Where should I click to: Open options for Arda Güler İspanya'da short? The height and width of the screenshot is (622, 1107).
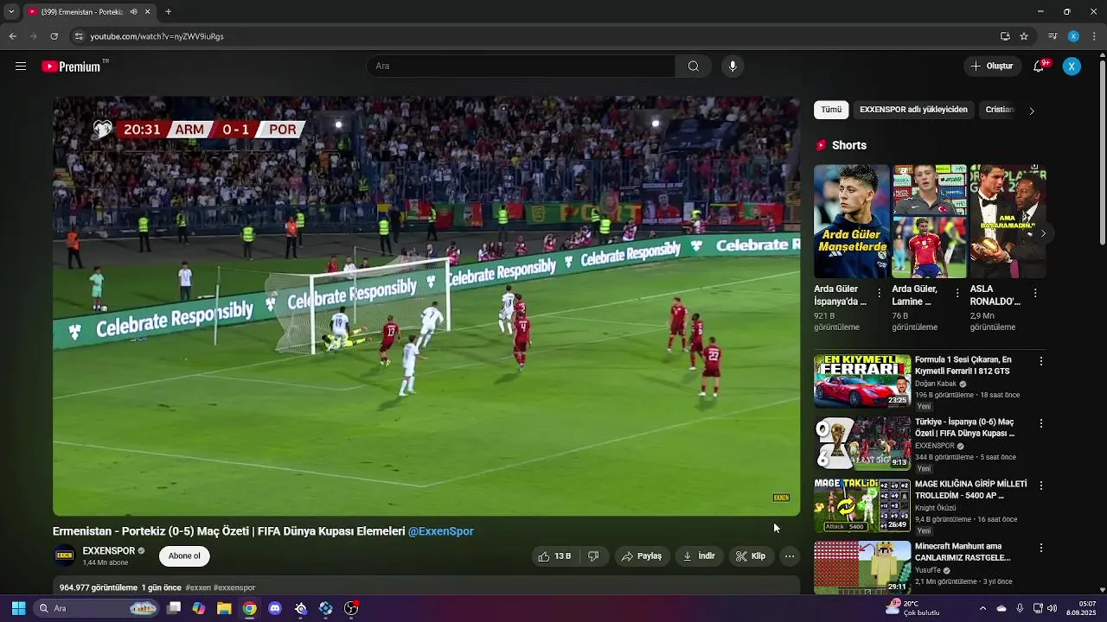click(x=880, y=294)
